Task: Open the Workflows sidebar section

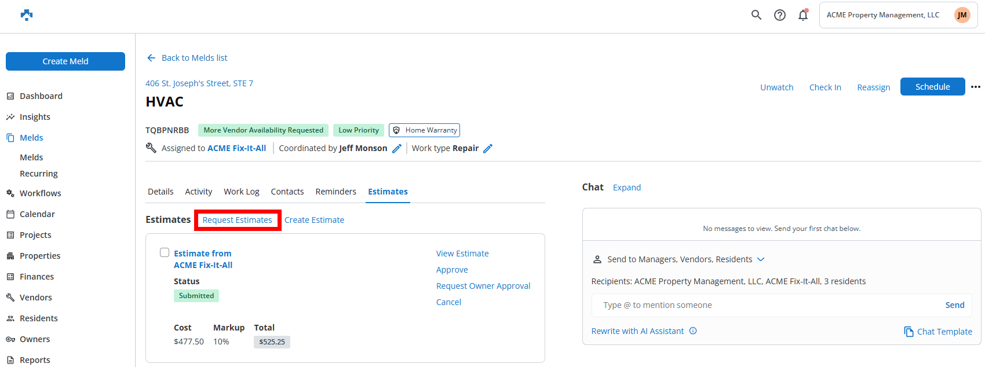Action: (40, 193)
